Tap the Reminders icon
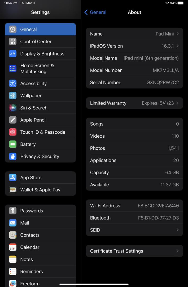This screenshot has height=287, width=188. [x=13, y=272]
